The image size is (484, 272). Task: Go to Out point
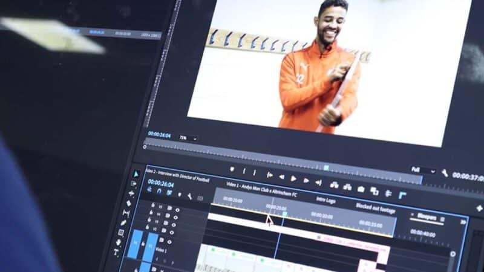(319, 183)
